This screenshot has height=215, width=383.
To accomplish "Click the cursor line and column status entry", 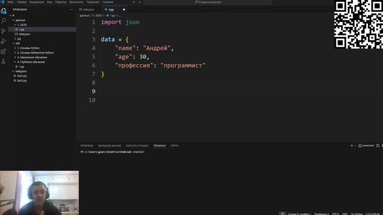I will click(299, 214).
